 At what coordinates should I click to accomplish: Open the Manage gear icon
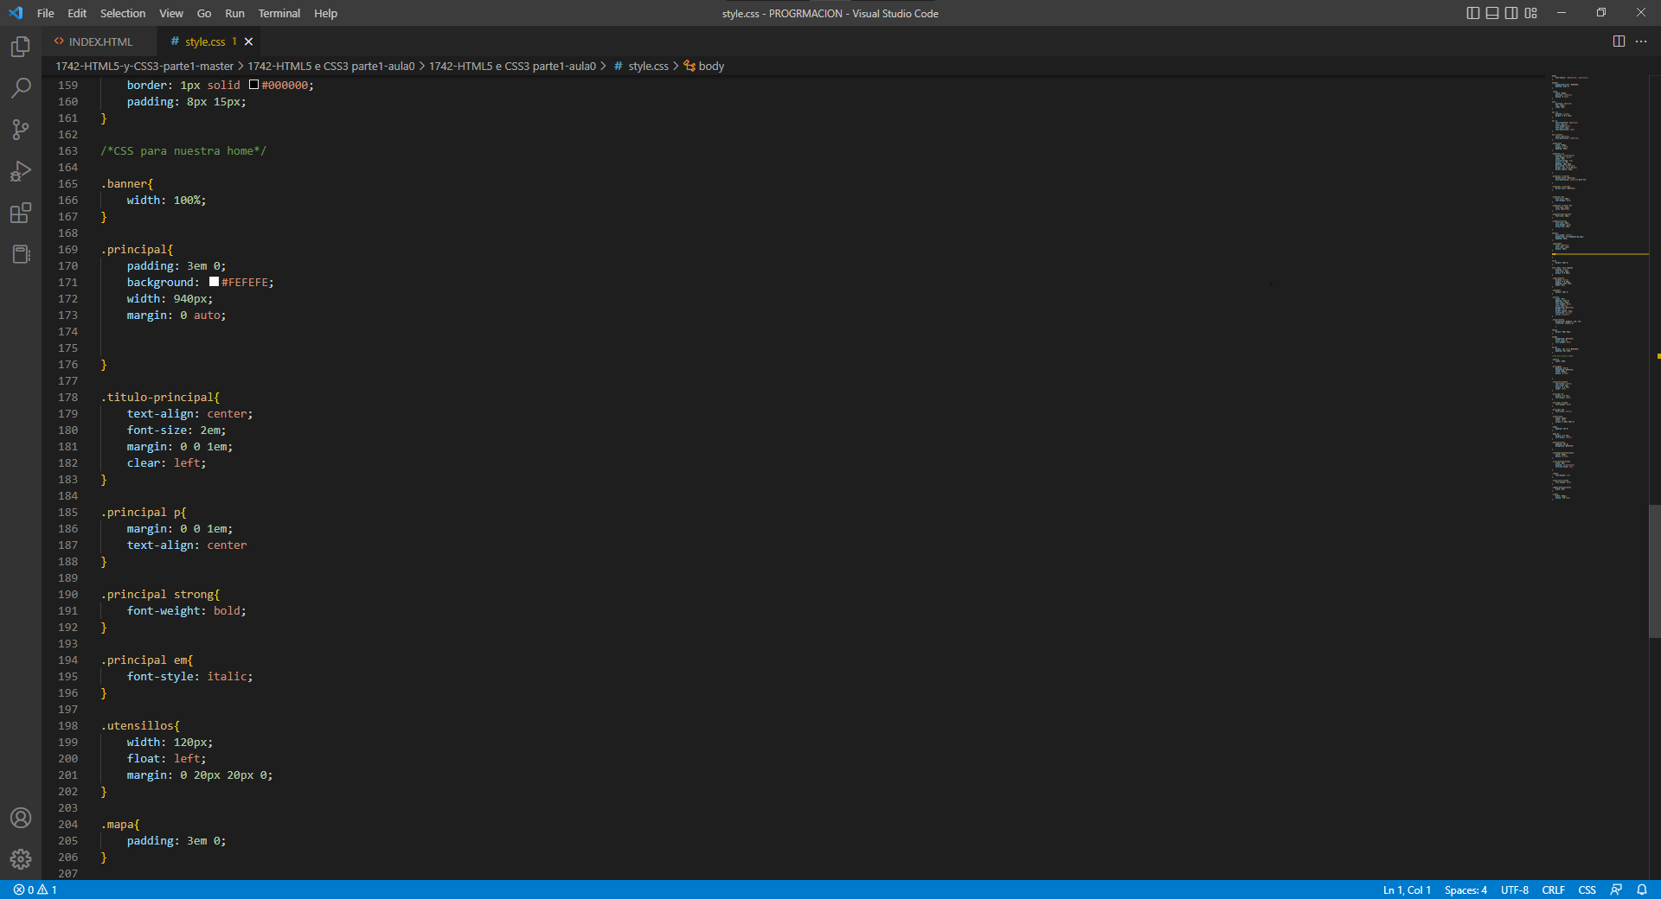21,859
